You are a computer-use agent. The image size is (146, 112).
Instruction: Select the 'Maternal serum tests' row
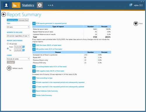(x=72, y=29)
